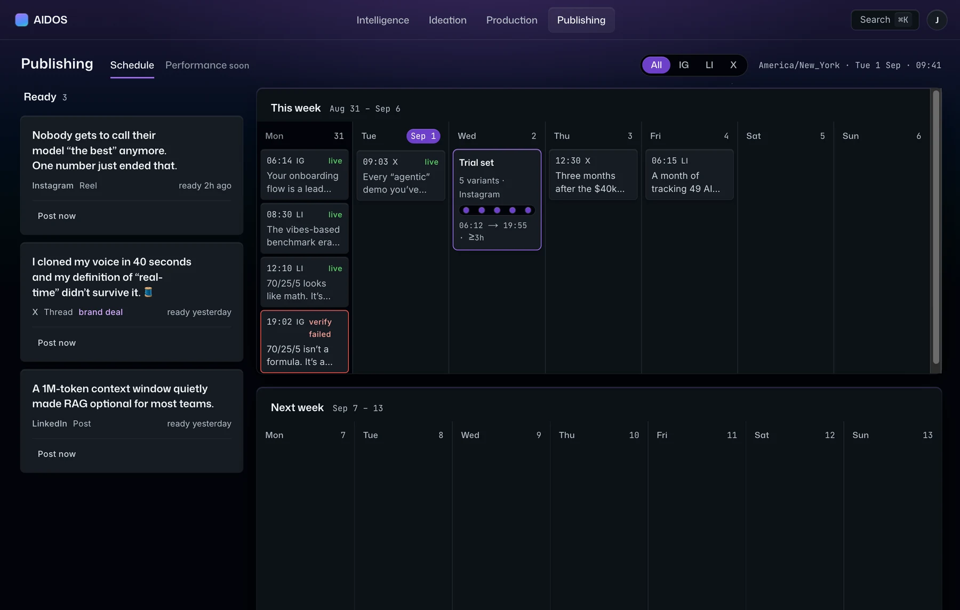The height and width of the screenshot is (610, 960).
Task: Post now the "Nobody gets to call" Reel
Action: (x=57, y=216)
